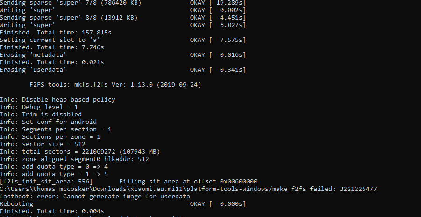Image resolution: width=421 pixels, height=217 pixels.
Task: Click the "Set conf for android" line
Action: [48, 122]
